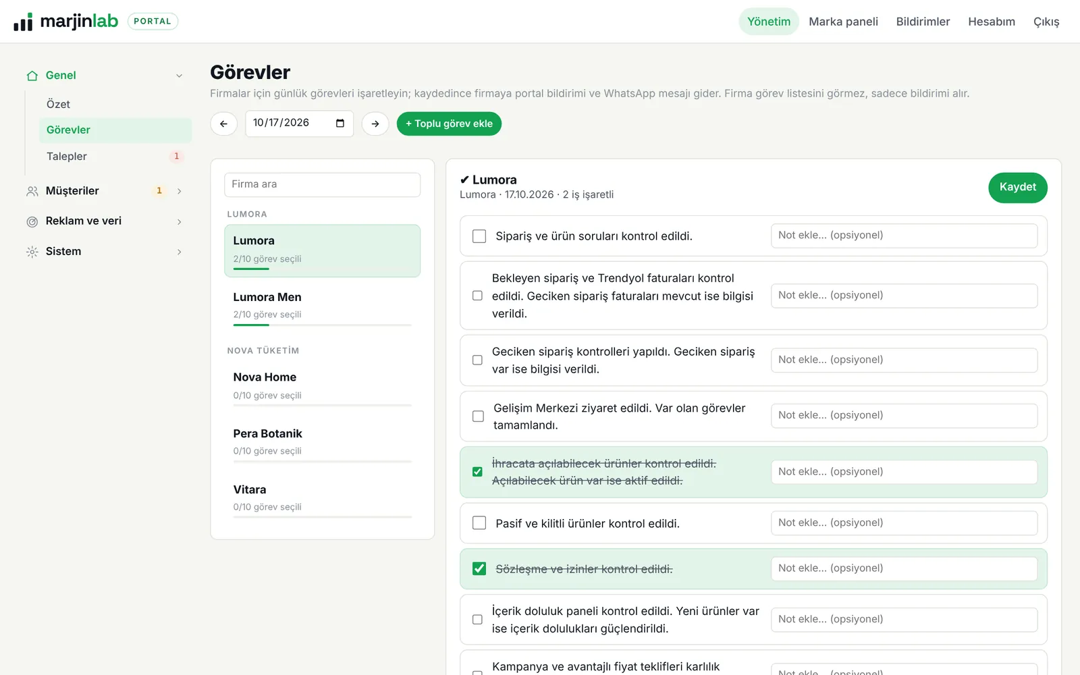Click the Kaydet button
This screenshot has height=675, width=1080.
click(1017, 187)
